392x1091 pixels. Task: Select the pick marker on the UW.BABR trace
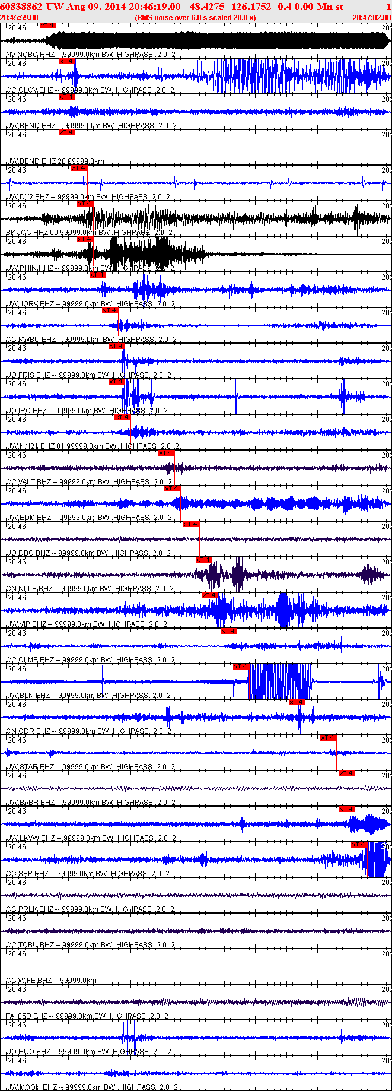(347, 773)
